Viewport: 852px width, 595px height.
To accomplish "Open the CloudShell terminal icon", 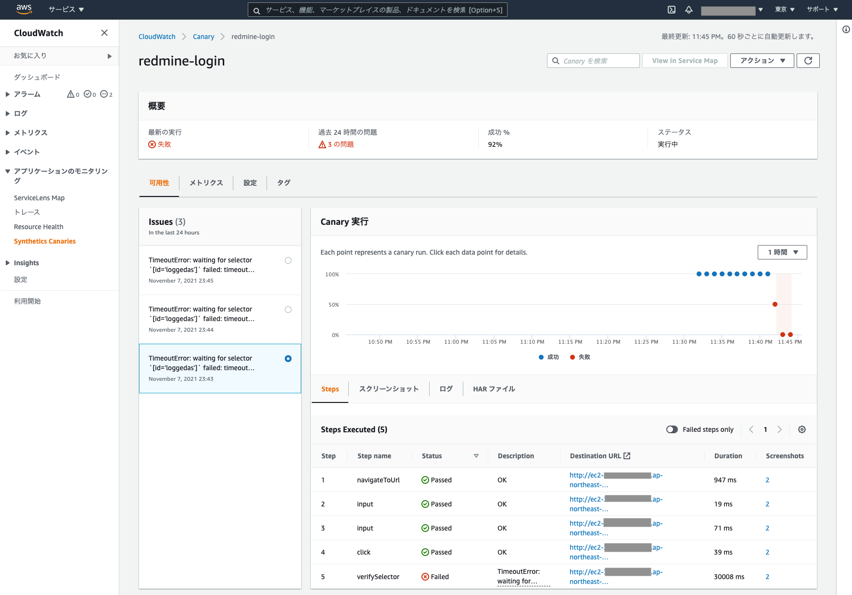I will (x=672, y=10).
